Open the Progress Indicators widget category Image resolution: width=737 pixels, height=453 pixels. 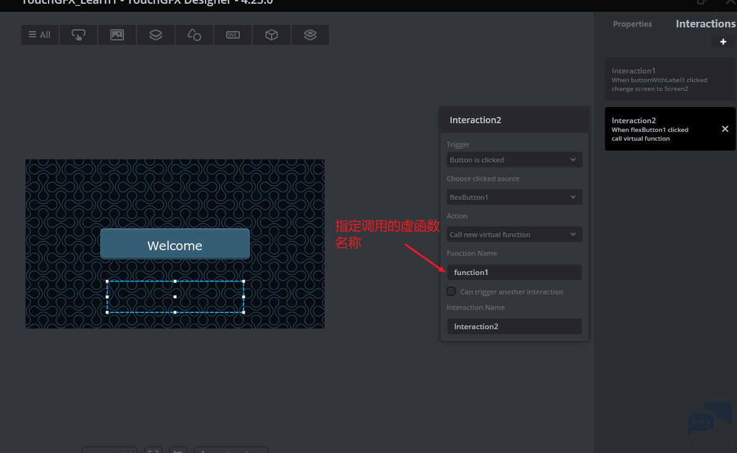(233, 35)
